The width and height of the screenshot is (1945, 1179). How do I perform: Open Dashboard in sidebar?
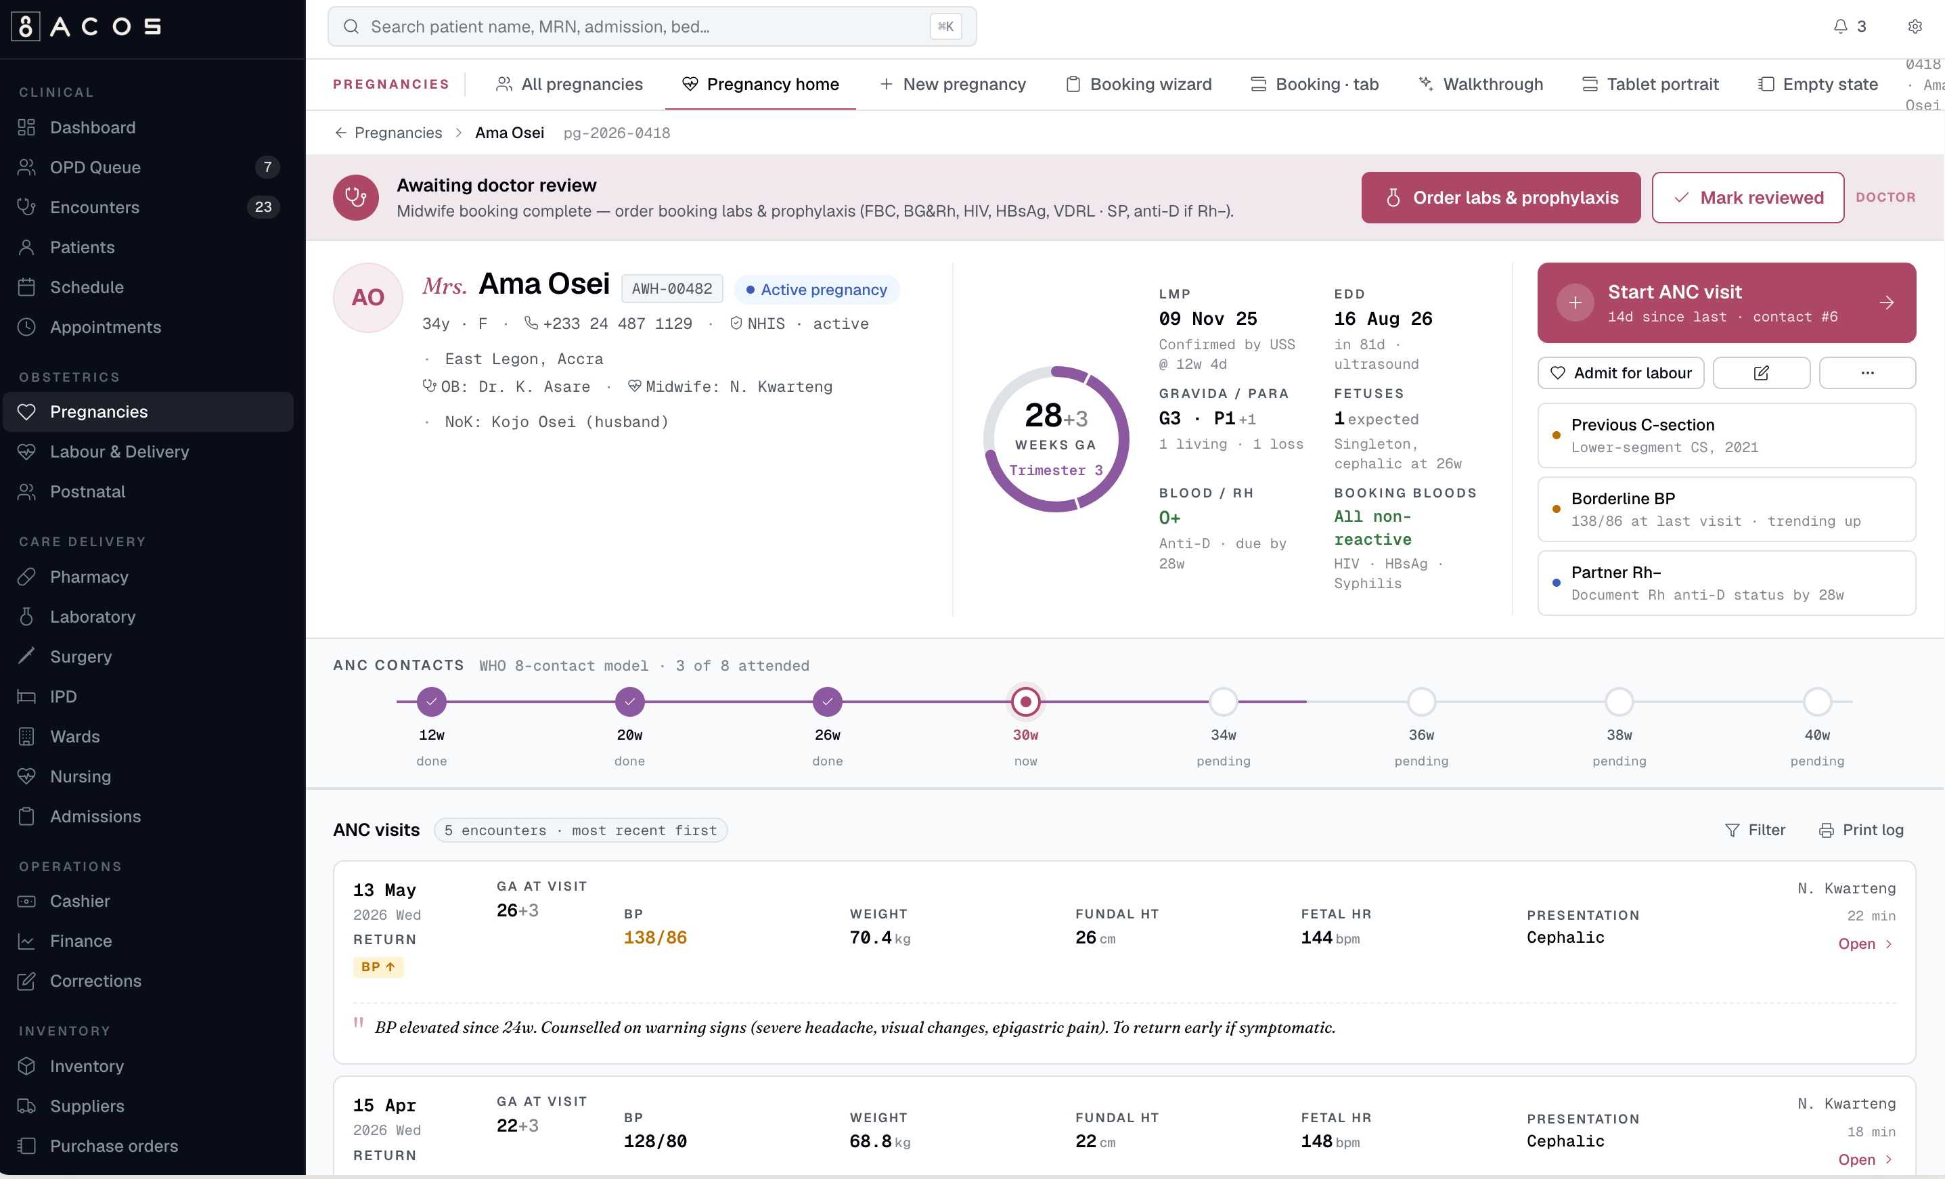coord(148,127)
